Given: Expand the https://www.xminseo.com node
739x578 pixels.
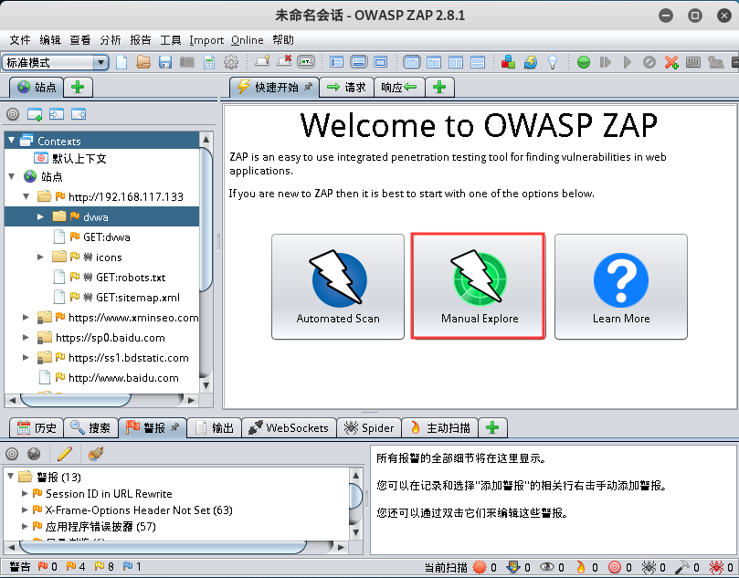Looking at the screenshot, I should (x=26, y=318).
